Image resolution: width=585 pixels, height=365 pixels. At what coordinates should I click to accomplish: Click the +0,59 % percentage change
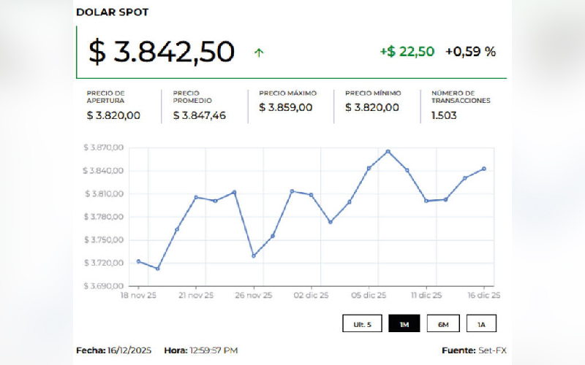pos(470,51)
